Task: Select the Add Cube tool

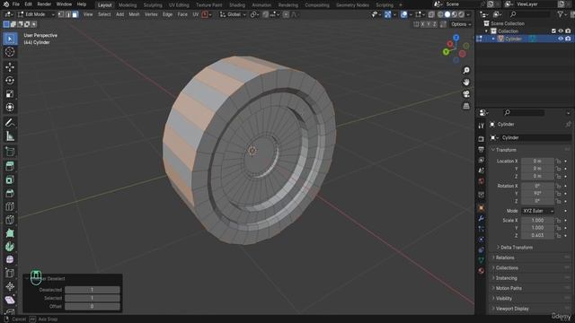Action: click(10, 152)
